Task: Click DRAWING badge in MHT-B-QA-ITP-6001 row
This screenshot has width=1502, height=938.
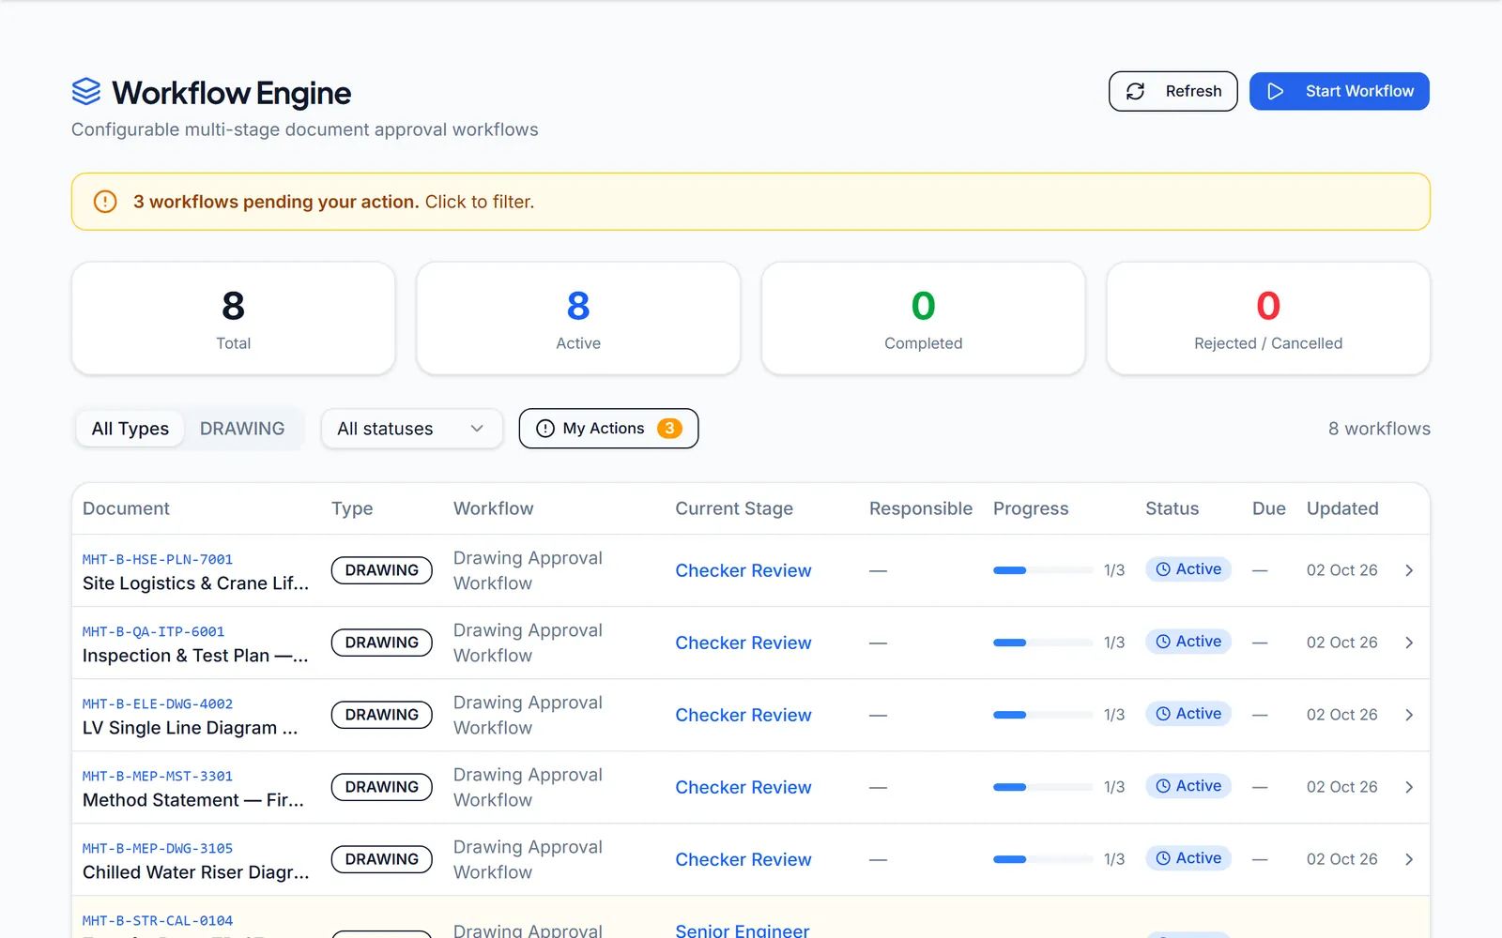Action: pos(382,643)
